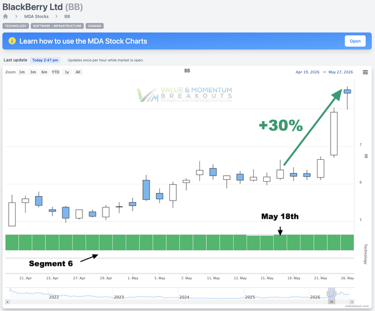
Task: Open the MDA Stock Charts guide
Action: coord(355,41)
